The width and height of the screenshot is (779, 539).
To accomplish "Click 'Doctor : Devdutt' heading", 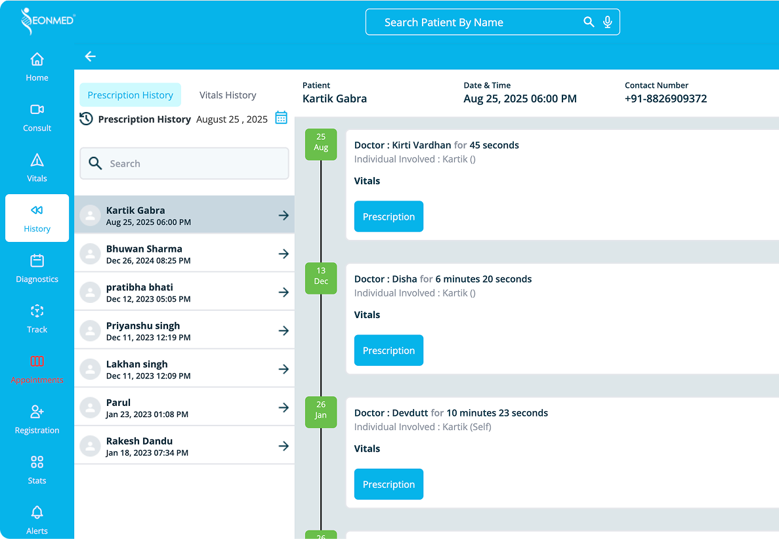I will pyautogui.click(x=391, y=412).
